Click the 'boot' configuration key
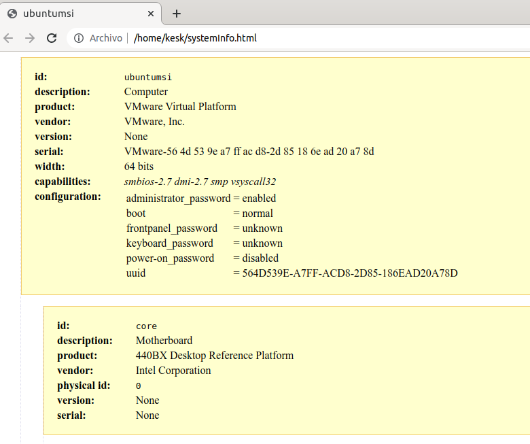Viewport: 530px width, 444px height. click(136, 213)
